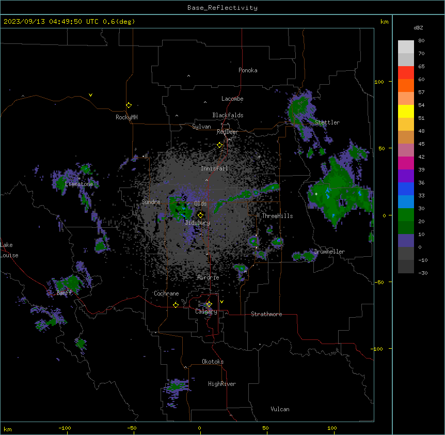Click the Vulcan label
The image size is (445, 435).
tap(280, 409)
